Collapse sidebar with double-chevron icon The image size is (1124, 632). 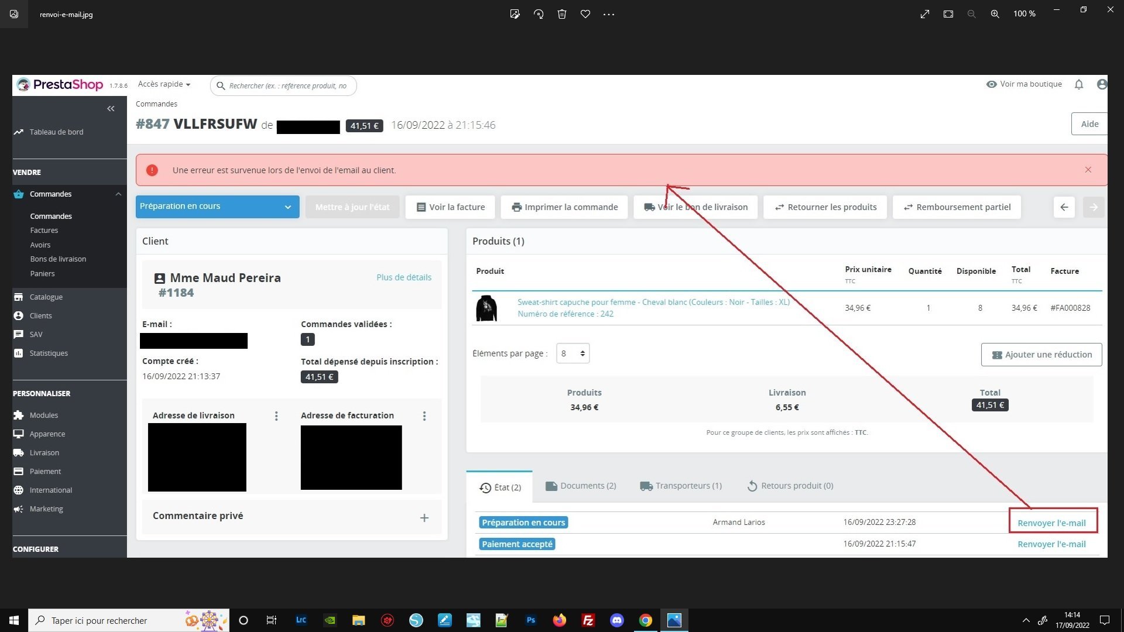coord(111,109)
